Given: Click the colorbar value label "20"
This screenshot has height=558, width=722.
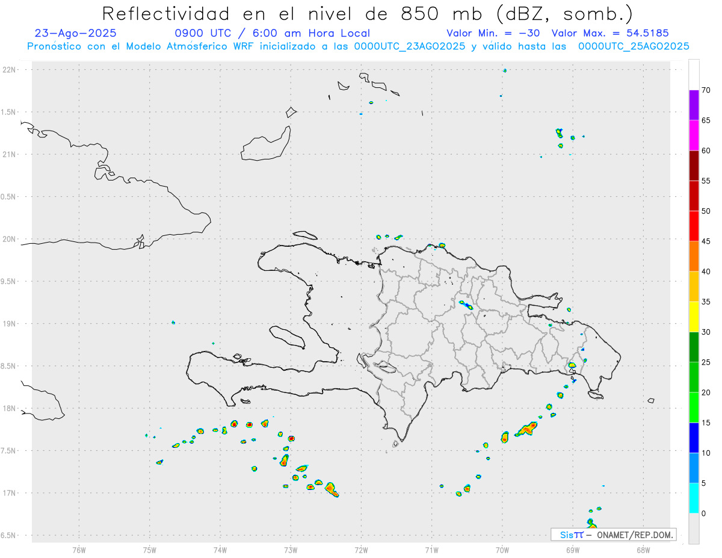Looking at the screenshot, I should [x=706, y=392].
